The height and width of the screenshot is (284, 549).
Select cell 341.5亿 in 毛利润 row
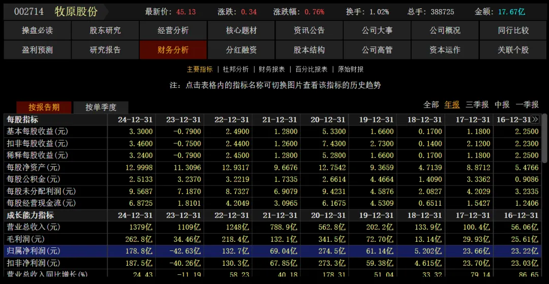[x=332, y=239]
